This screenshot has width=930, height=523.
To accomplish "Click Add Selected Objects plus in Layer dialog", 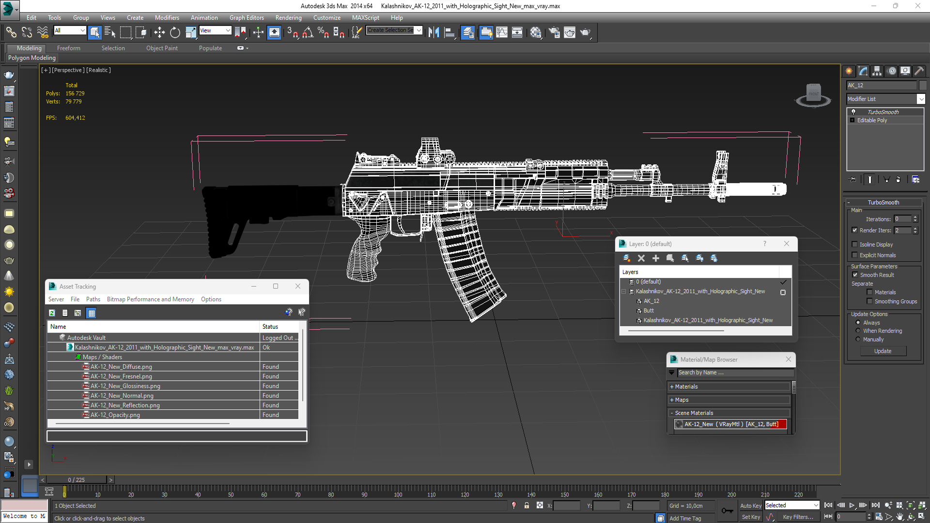I will pyautogui.click(x=656, y=258).
